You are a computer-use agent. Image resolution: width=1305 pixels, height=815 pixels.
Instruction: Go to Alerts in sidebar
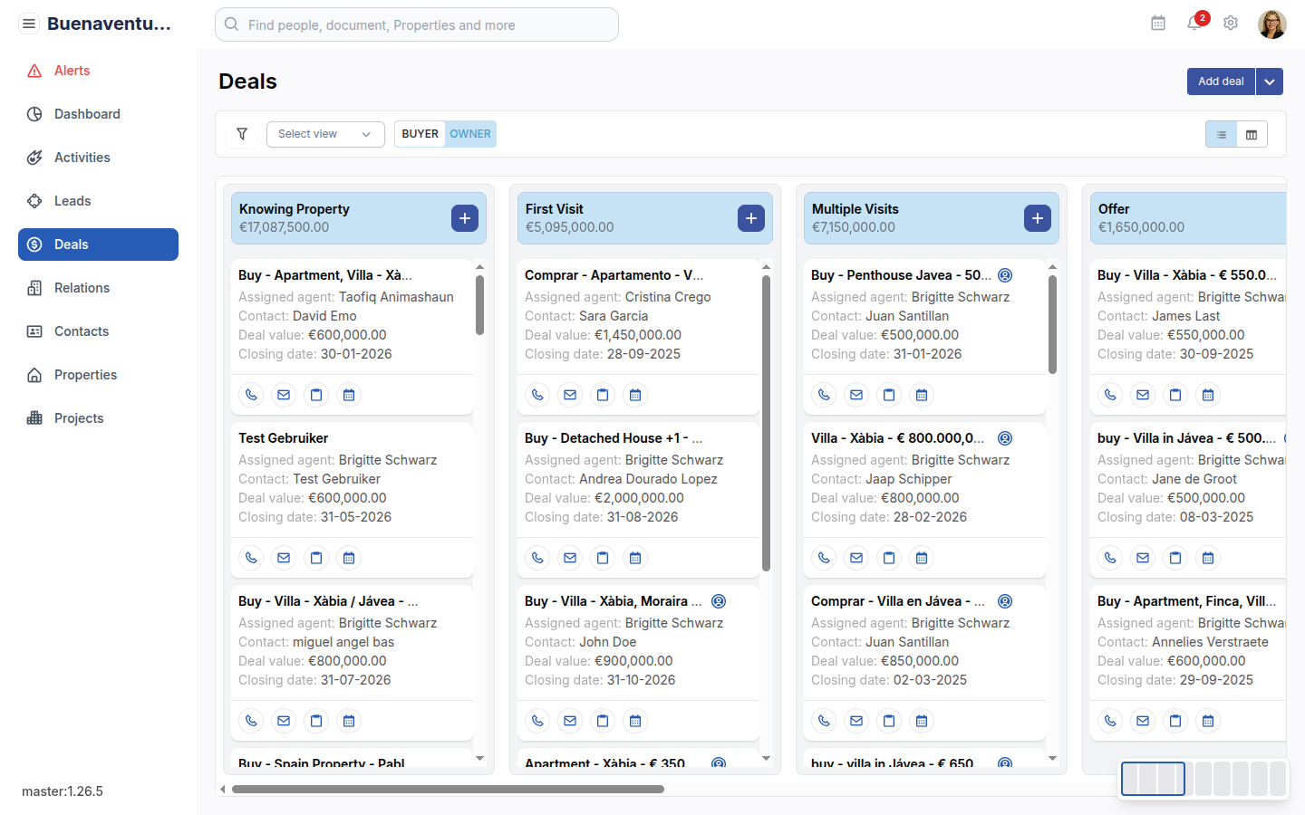click(98, 71)
